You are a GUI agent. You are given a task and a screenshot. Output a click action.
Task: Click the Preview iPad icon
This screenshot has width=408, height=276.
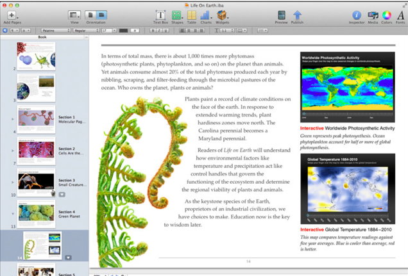coord(281,15)
